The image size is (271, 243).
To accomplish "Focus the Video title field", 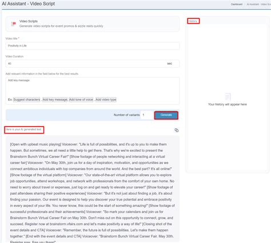I will [x=93, y=46].
